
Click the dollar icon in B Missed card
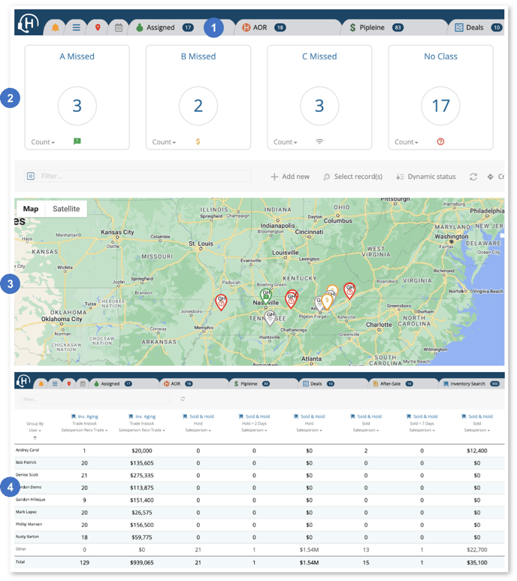pyautogui.click(x=198, y=141)
